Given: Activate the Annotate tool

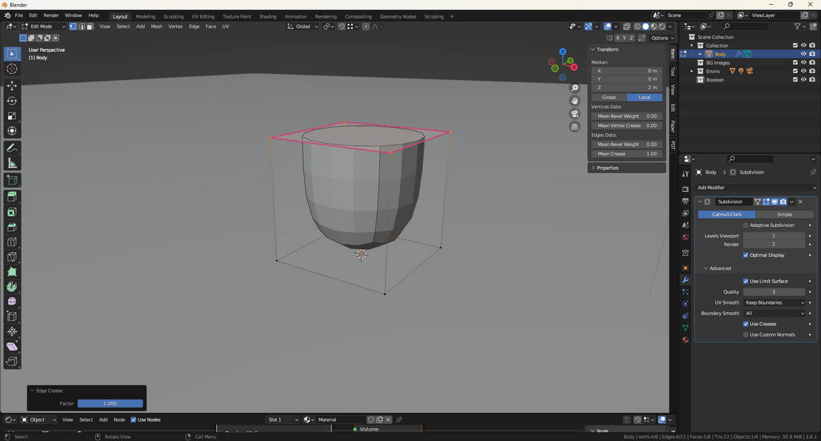Looking at the screenshot, I should (x=12, y=148).
